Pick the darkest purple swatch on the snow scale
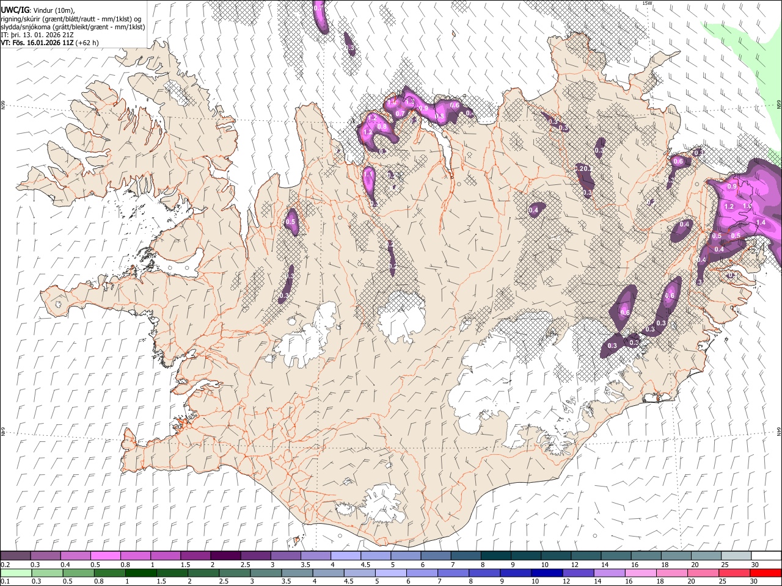 (x=226, y=556)
